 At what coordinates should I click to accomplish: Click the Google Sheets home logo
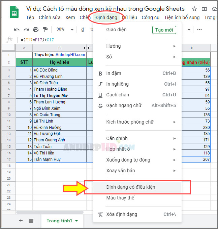(x=14, y=12)
